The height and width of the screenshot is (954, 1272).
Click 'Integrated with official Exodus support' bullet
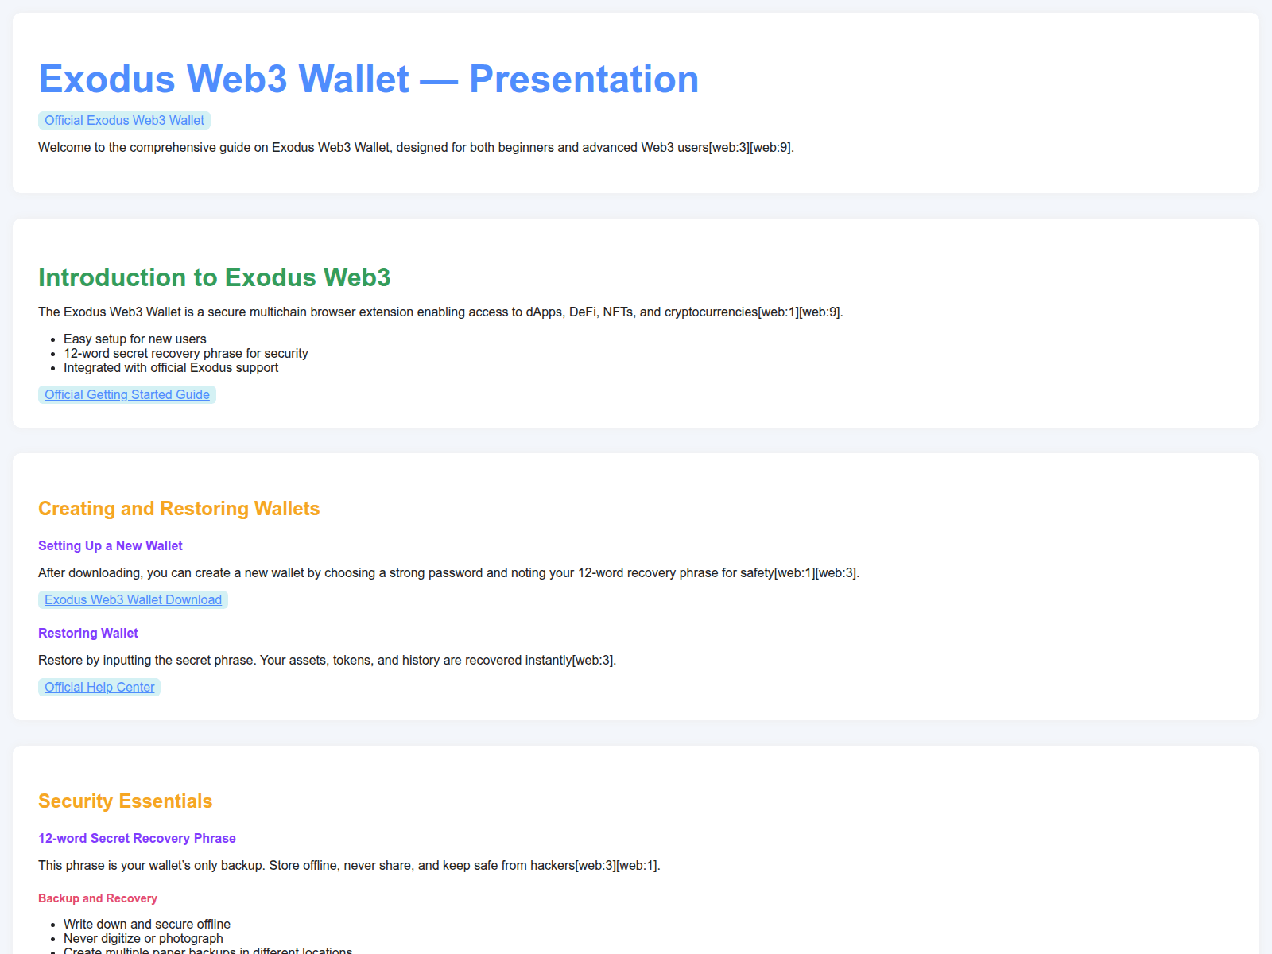click(171, 367)
